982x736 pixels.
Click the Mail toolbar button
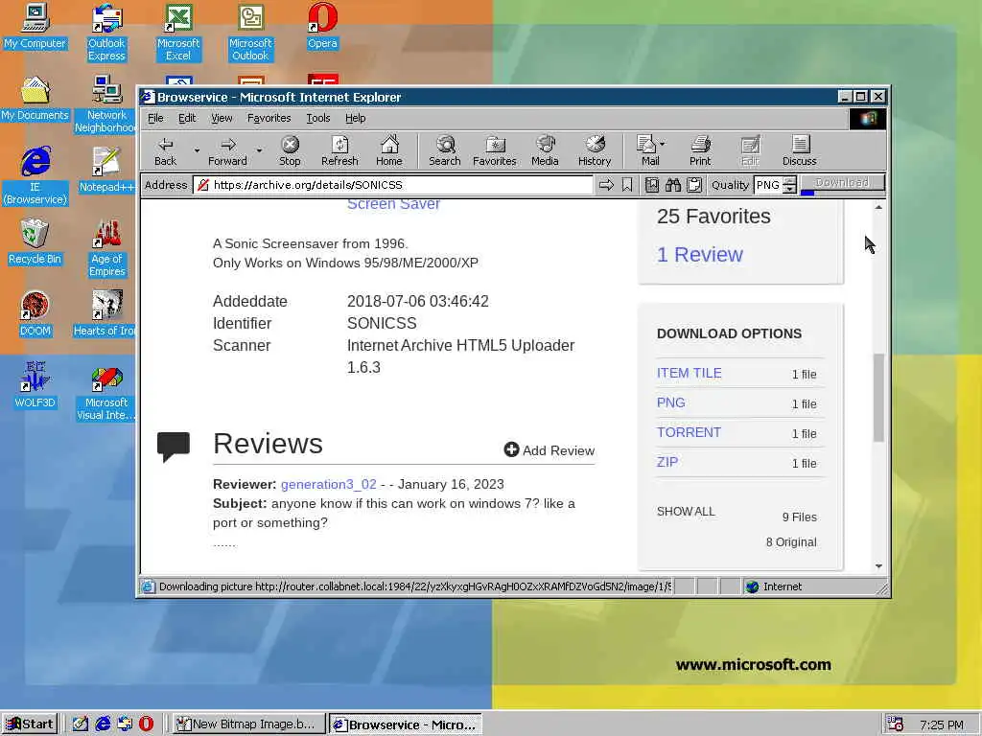point(647,150)
